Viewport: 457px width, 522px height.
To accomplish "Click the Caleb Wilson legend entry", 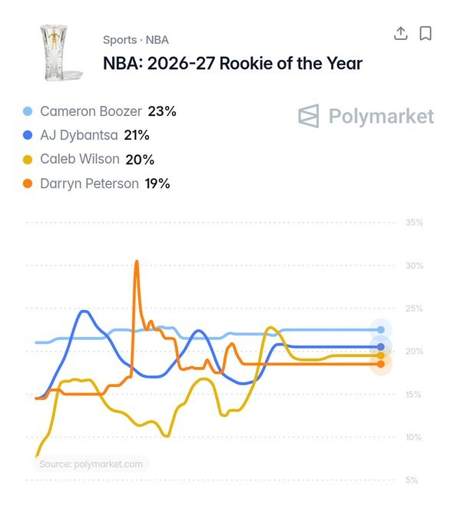I will pos(88,160).
